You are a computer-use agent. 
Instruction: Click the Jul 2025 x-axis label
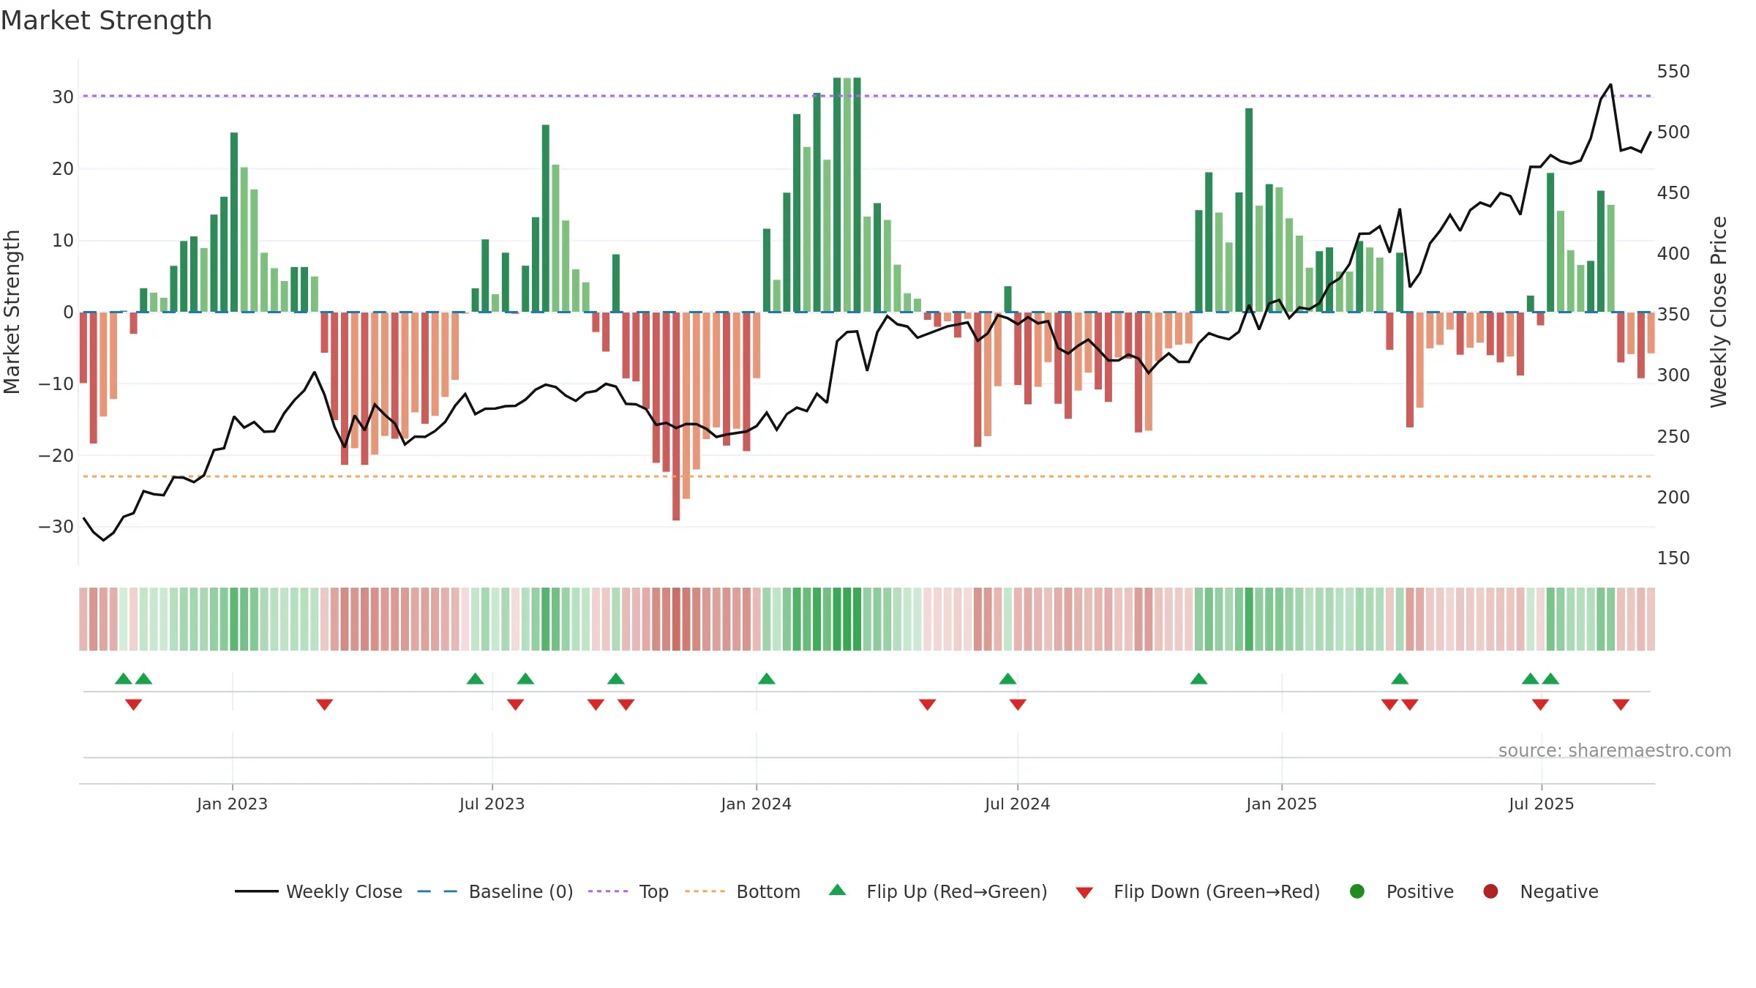(x=1541, y=804)
